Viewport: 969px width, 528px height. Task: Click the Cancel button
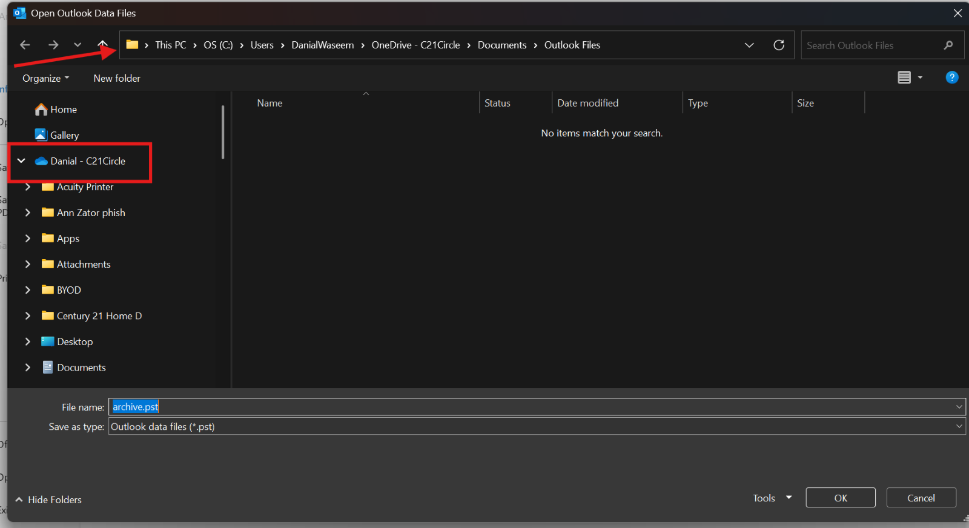[921, 498]
